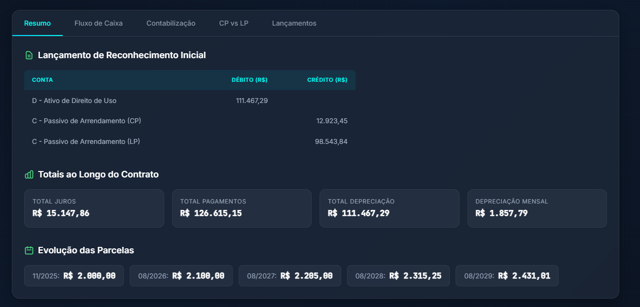The width and height of the screenshot is (640, 307).
Task: Go to the Contabilização tab
Action: coord(171,23)
